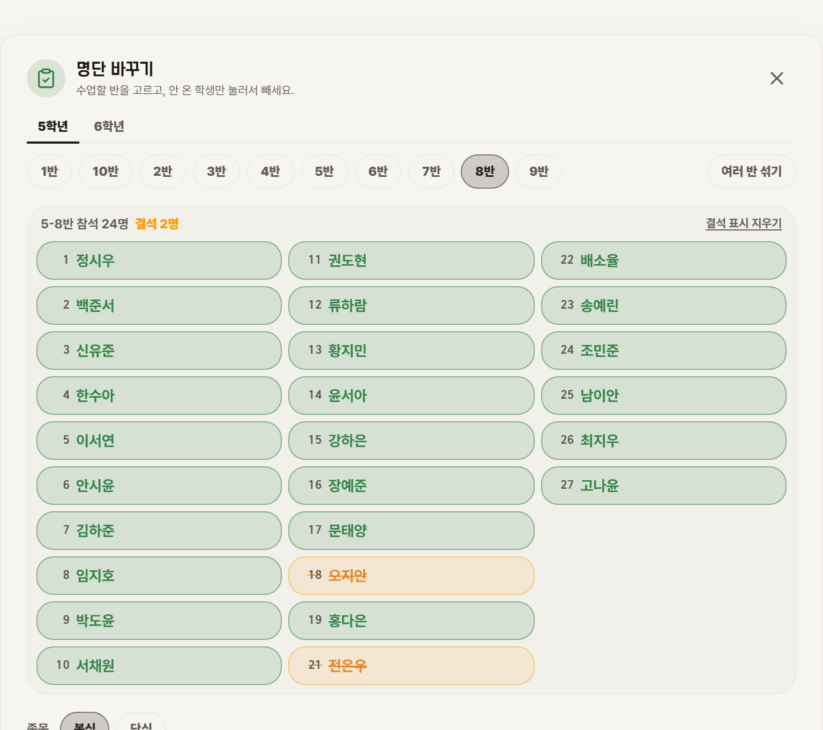This screenshot has width=823, height=730.
Task: Toggle student 10 서채원
Action: point(159,666)
